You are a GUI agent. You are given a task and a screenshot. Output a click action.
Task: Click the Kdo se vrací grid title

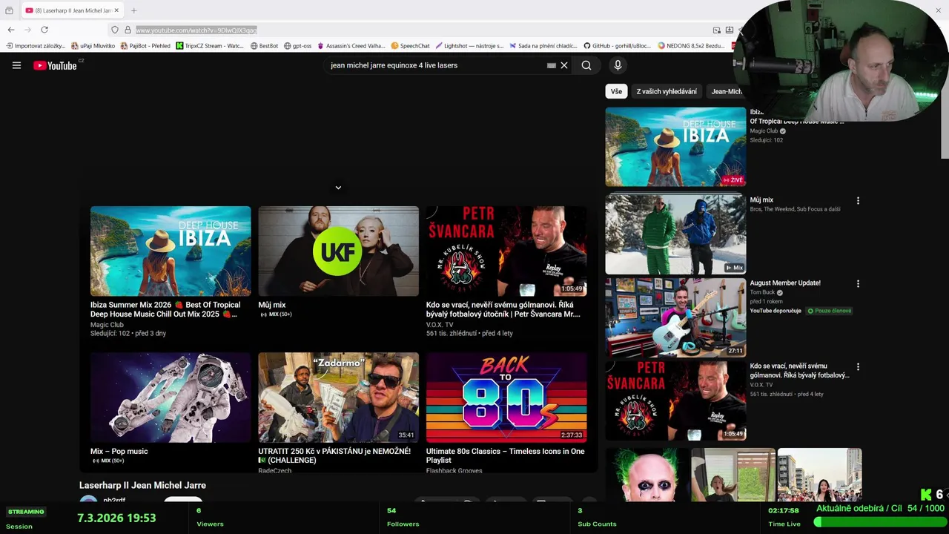(x=503, y=309)
